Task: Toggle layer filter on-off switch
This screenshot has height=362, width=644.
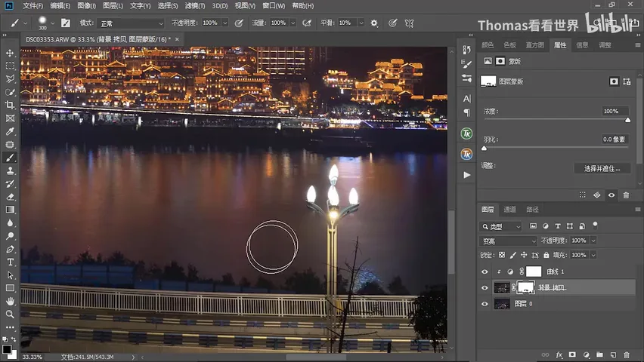Action: point(595,225)
